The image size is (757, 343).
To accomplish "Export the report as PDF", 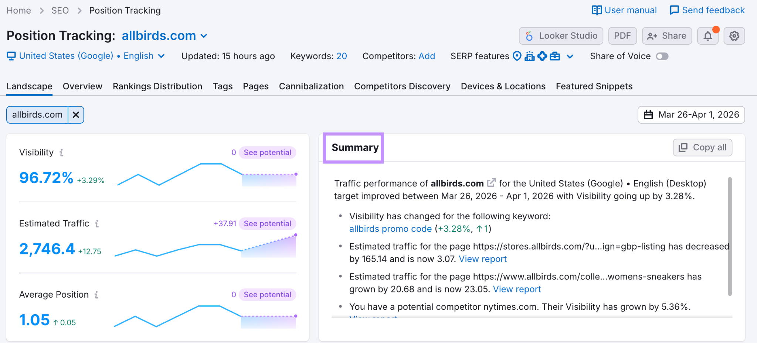I will coord(622,35).
